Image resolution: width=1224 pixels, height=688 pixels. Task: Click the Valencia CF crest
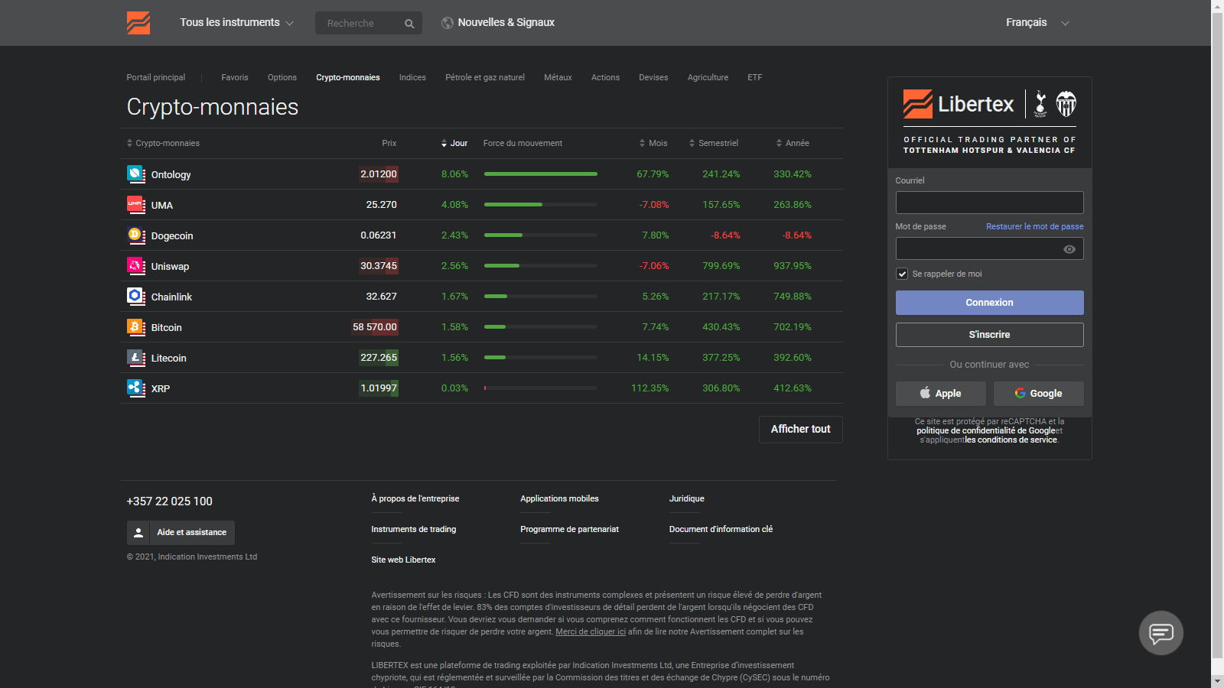click(1066, 103)
